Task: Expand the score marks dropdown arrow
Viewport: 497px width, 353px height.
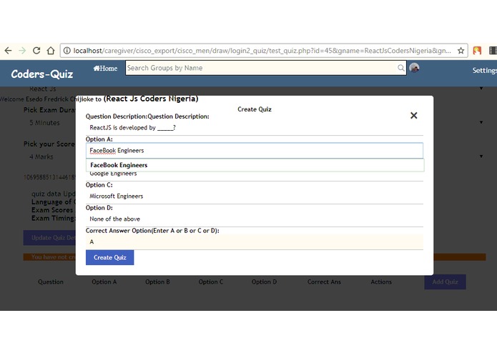Action: pyautogui.click(x=481, y=156)
